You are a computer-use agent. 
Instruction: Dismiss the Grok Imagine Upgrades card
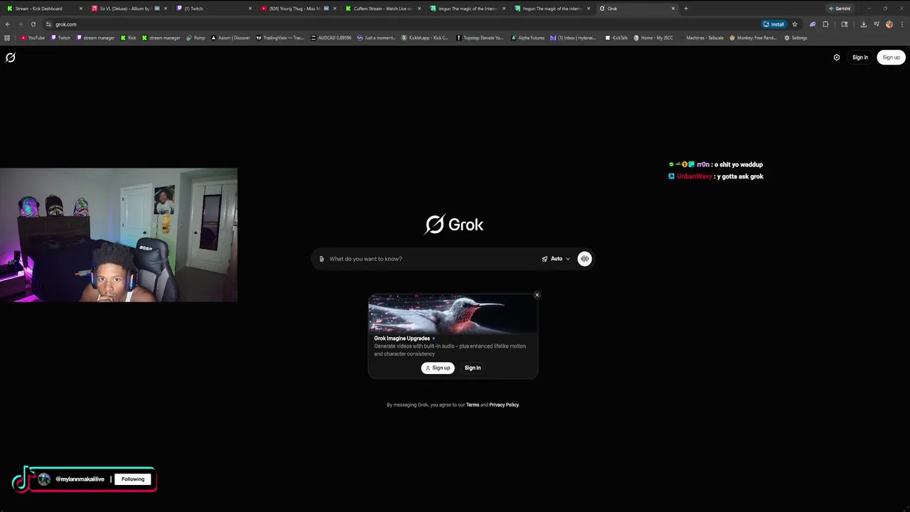pos(537,294)
